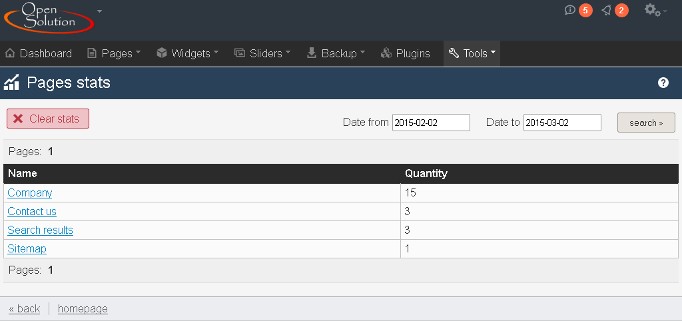Expand the Widgets dropdown arrow
This screenshot has height=321, width=682.
pyautogui.click(x=216, y=52)
